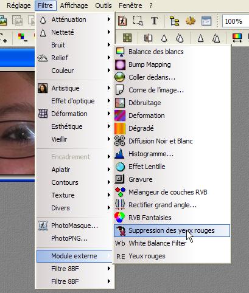The width and height of the screenshot is (249, 293).
Task: Expand the Texture submenu arrow
Action: [109, 195]
